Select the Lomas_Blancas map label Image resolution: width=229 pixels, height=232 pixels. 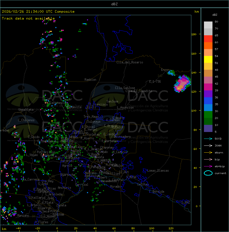coord(158,171)
